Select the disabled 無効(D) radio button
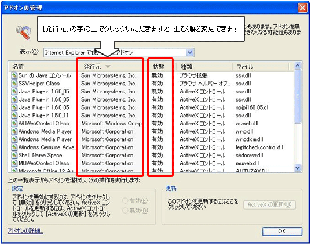 click(125, 210)
